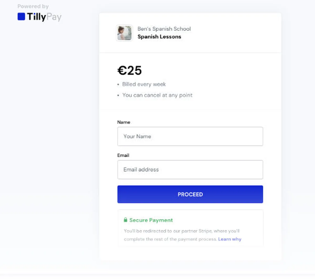
Task: Click the cancel at any point note
Action: point(157,95)
